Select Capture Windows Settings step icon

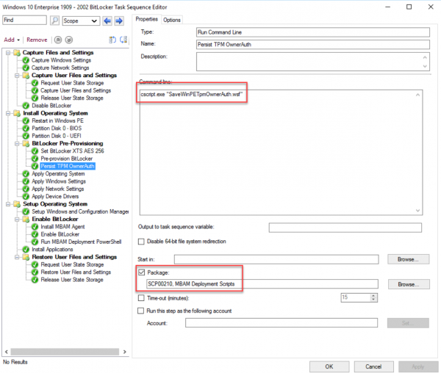26,60
